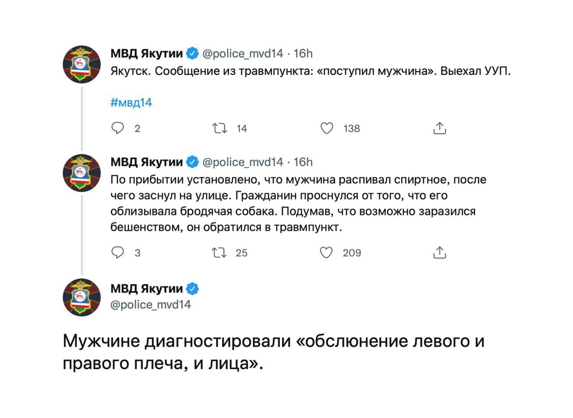Screen dimensions: 573x418
Task: Click the verified badge on the first tweet
Action: pyautogui.click(x=192, y=53)
